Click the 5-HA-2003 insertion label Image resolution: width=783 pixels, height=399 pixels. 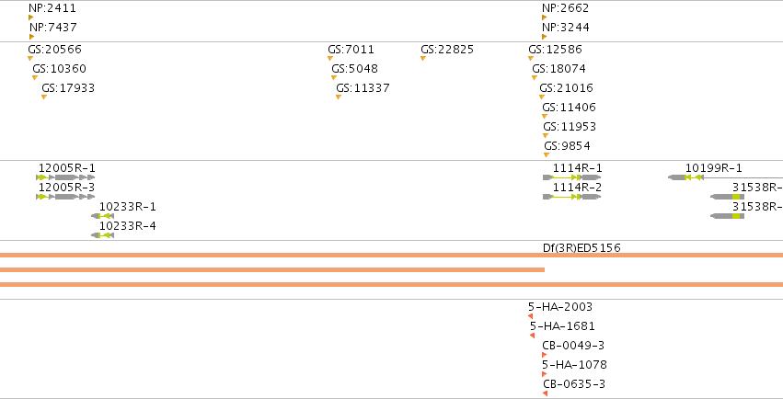(560, 307)
